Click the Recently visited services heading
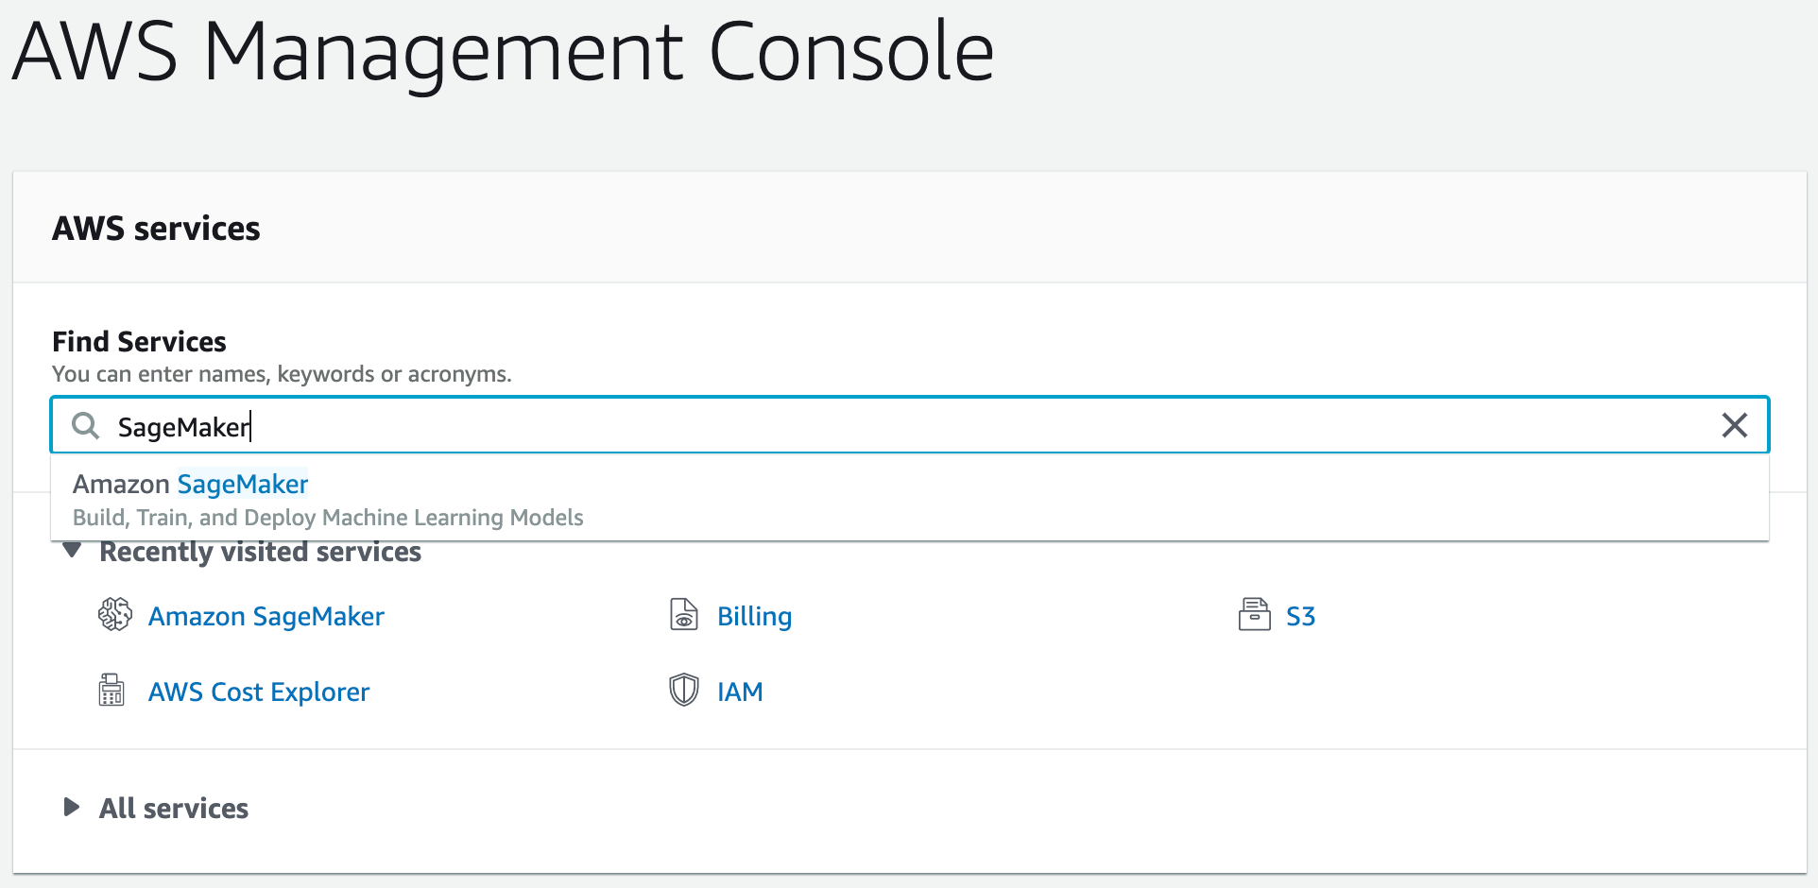This screenshot has width=1818, height=888. coord(260,553)
